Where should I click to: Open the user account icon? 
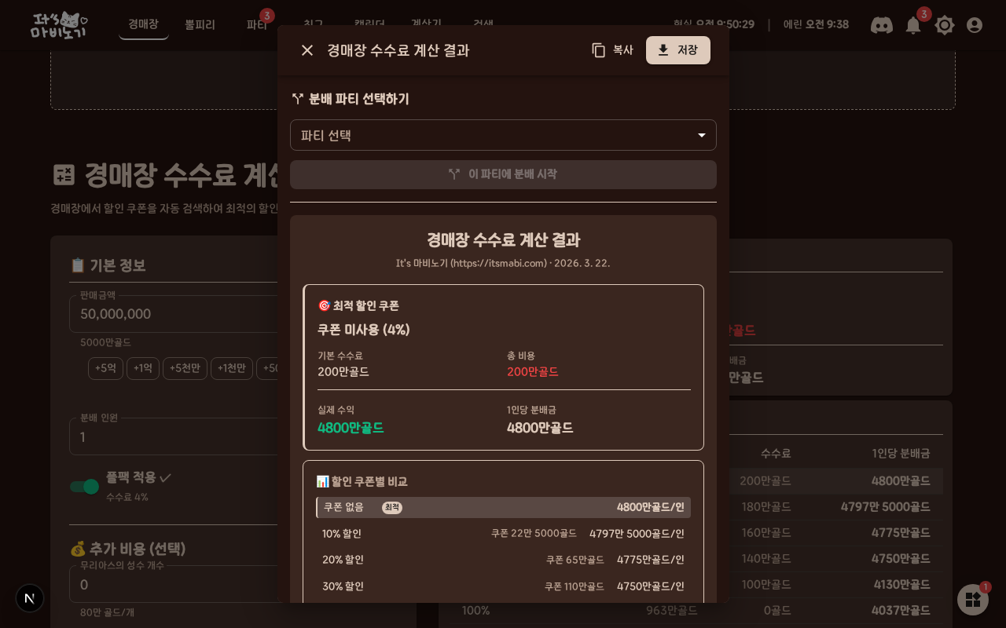[975, 25]
